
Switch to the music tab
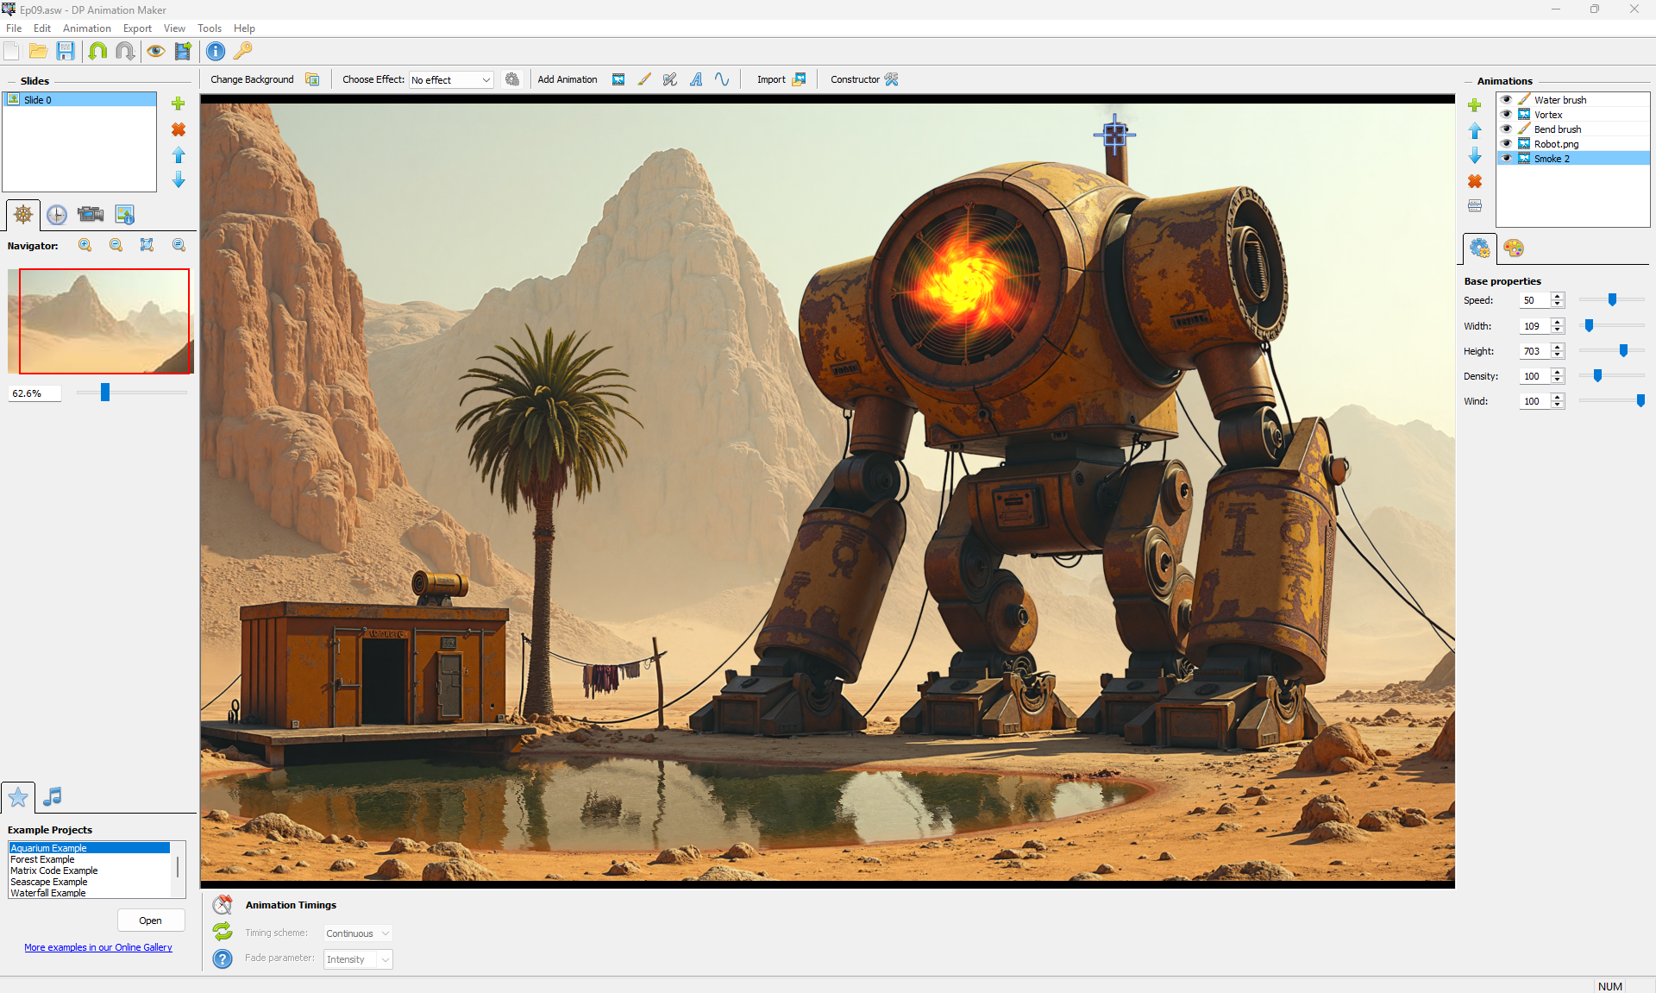click(x=53, y=796)
